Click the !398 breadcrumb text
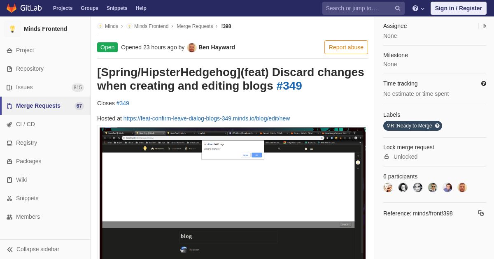This screenshot has width=494, height=259. pos(226,26)
